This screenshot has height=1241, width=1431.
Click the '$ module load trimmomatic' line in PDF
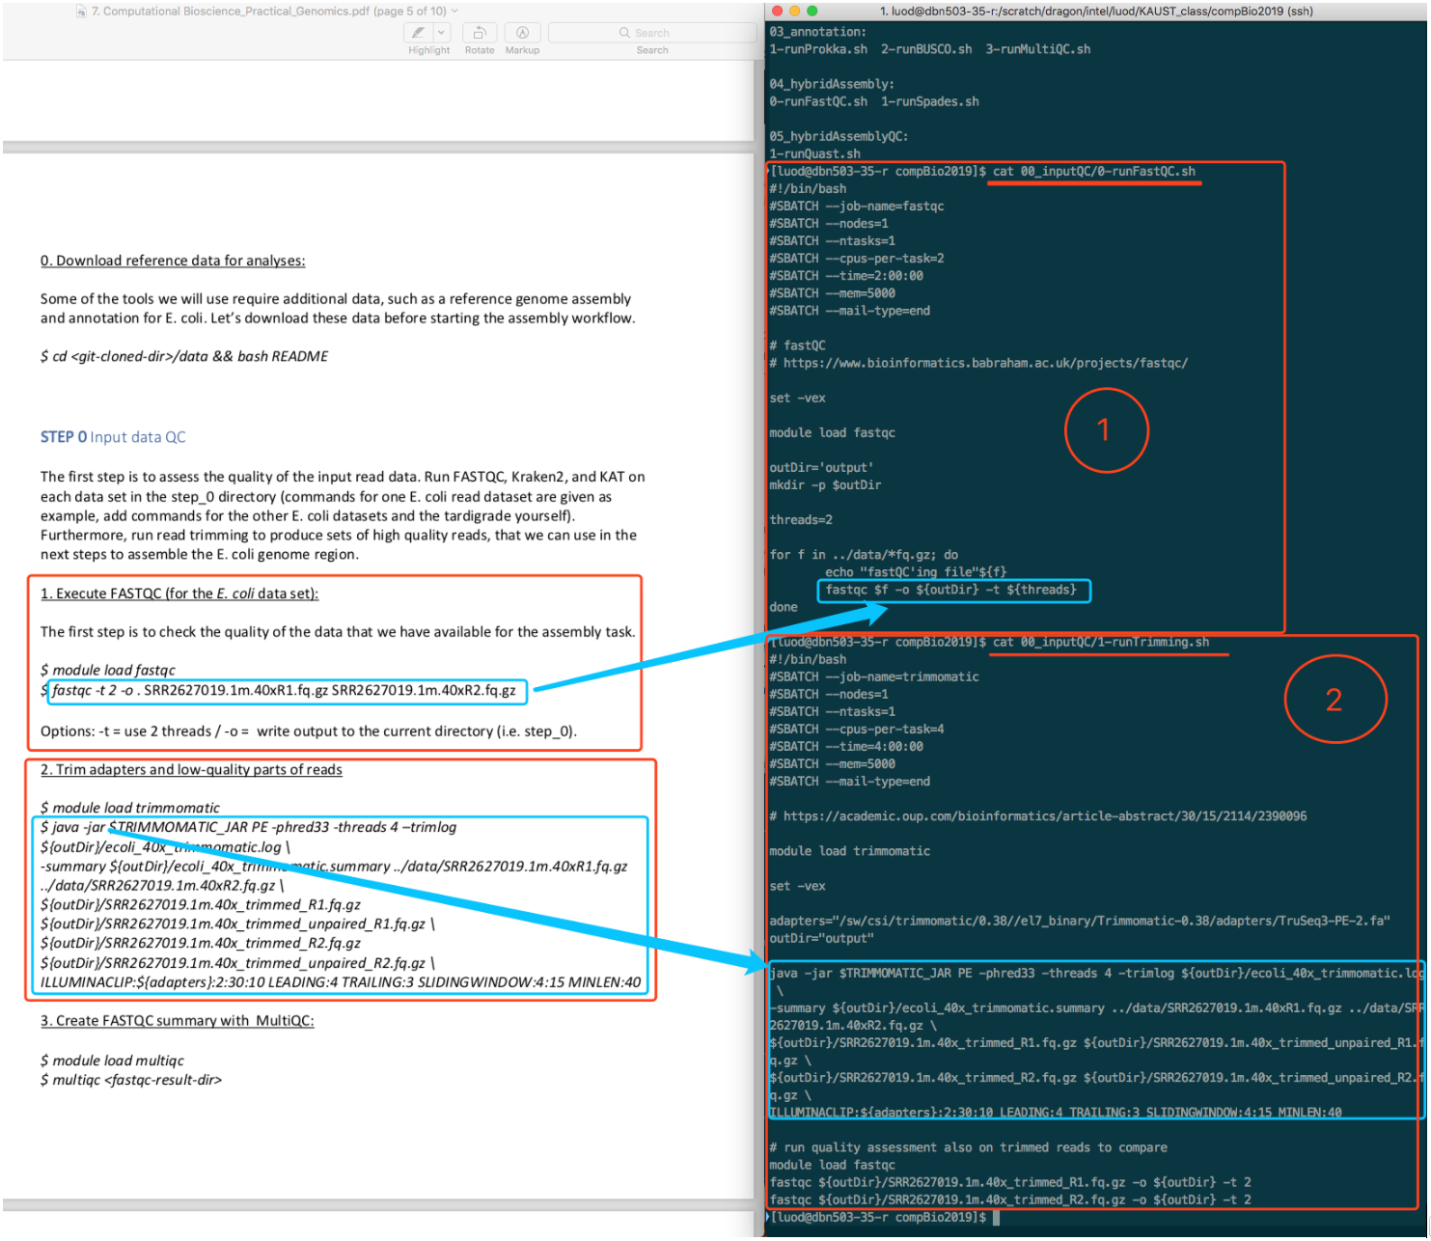(x=130, y=809)
